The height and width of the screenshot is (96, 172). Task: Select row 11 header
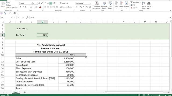tap(2, 58)
